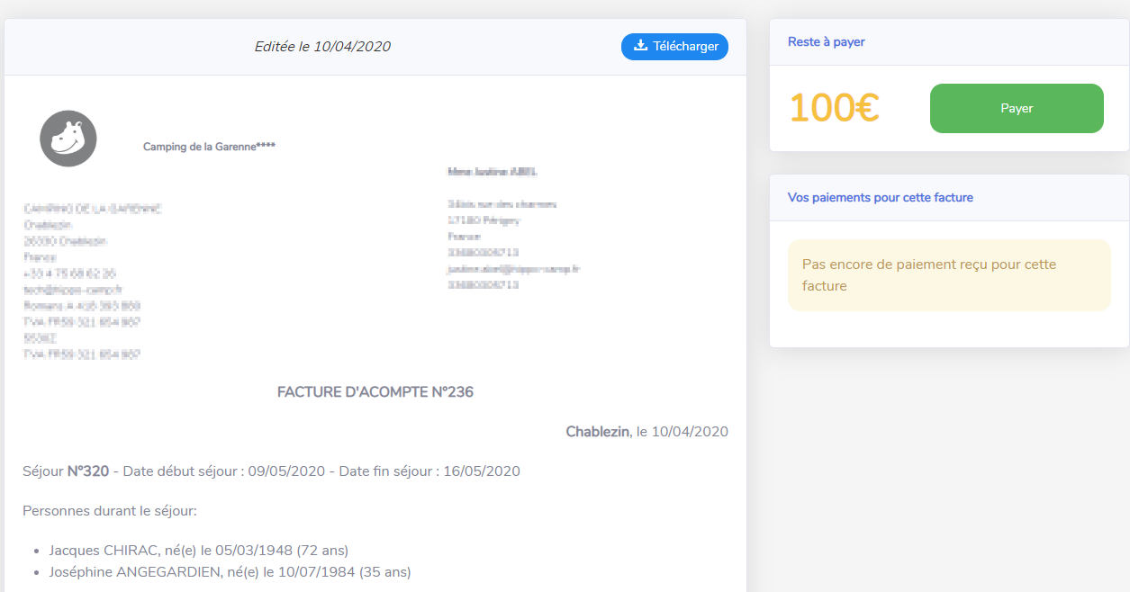
Task: Click the 'Personnes durant le séjour' label
Action: (x=109, y=511)
